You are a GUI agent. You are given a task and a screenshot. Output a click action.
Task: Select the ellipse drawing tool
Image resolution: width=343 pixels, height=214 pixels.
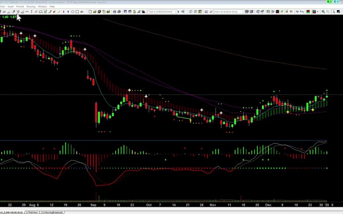[x=73, y=12]
